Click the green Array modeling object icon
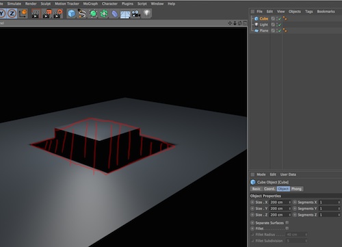 click(x=104, y=14)
